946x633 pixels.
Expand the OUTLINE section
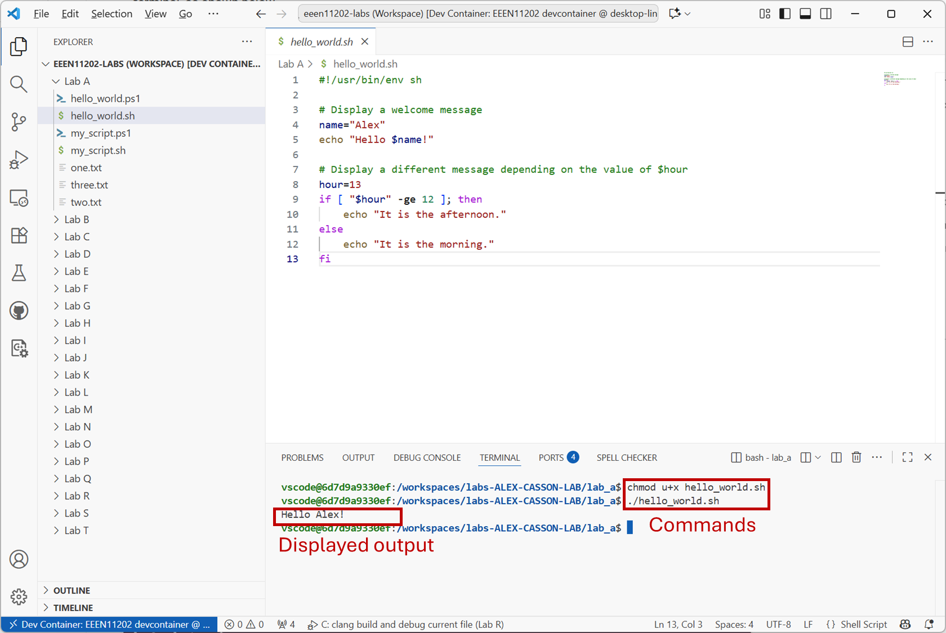pyautogui.click(x=72, y=590)
